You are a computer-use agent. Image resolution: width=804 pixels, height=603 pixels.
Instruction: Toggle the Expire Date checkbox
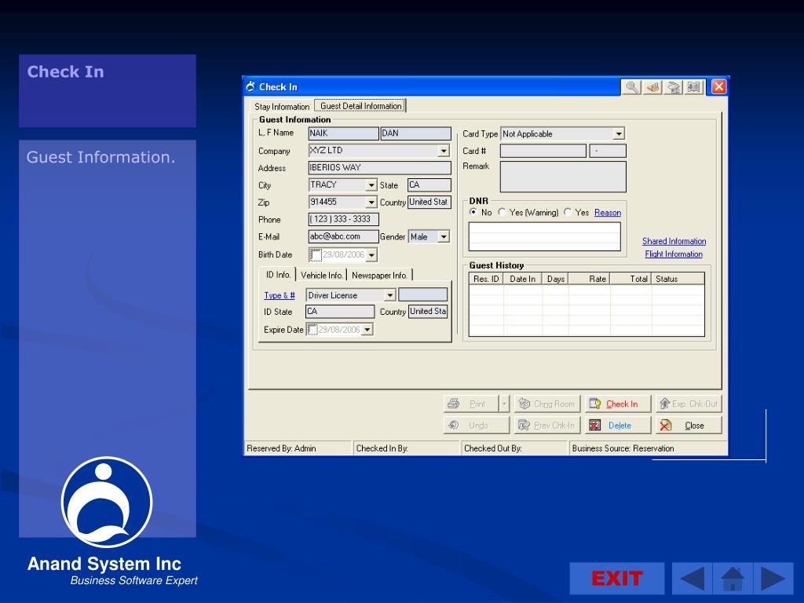coord(312,330)
